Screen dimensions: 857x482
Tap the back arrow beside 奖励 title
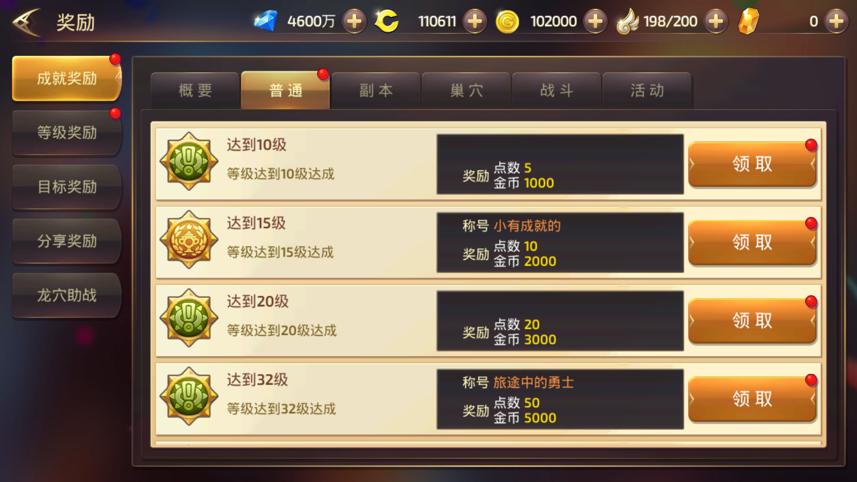(x=27, y=22)
